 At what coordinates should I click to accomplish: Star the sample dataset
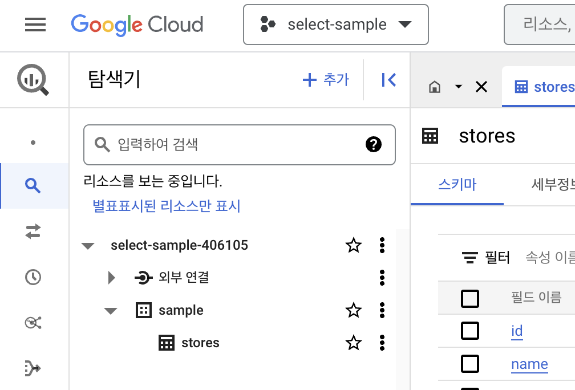pos(354,310)
